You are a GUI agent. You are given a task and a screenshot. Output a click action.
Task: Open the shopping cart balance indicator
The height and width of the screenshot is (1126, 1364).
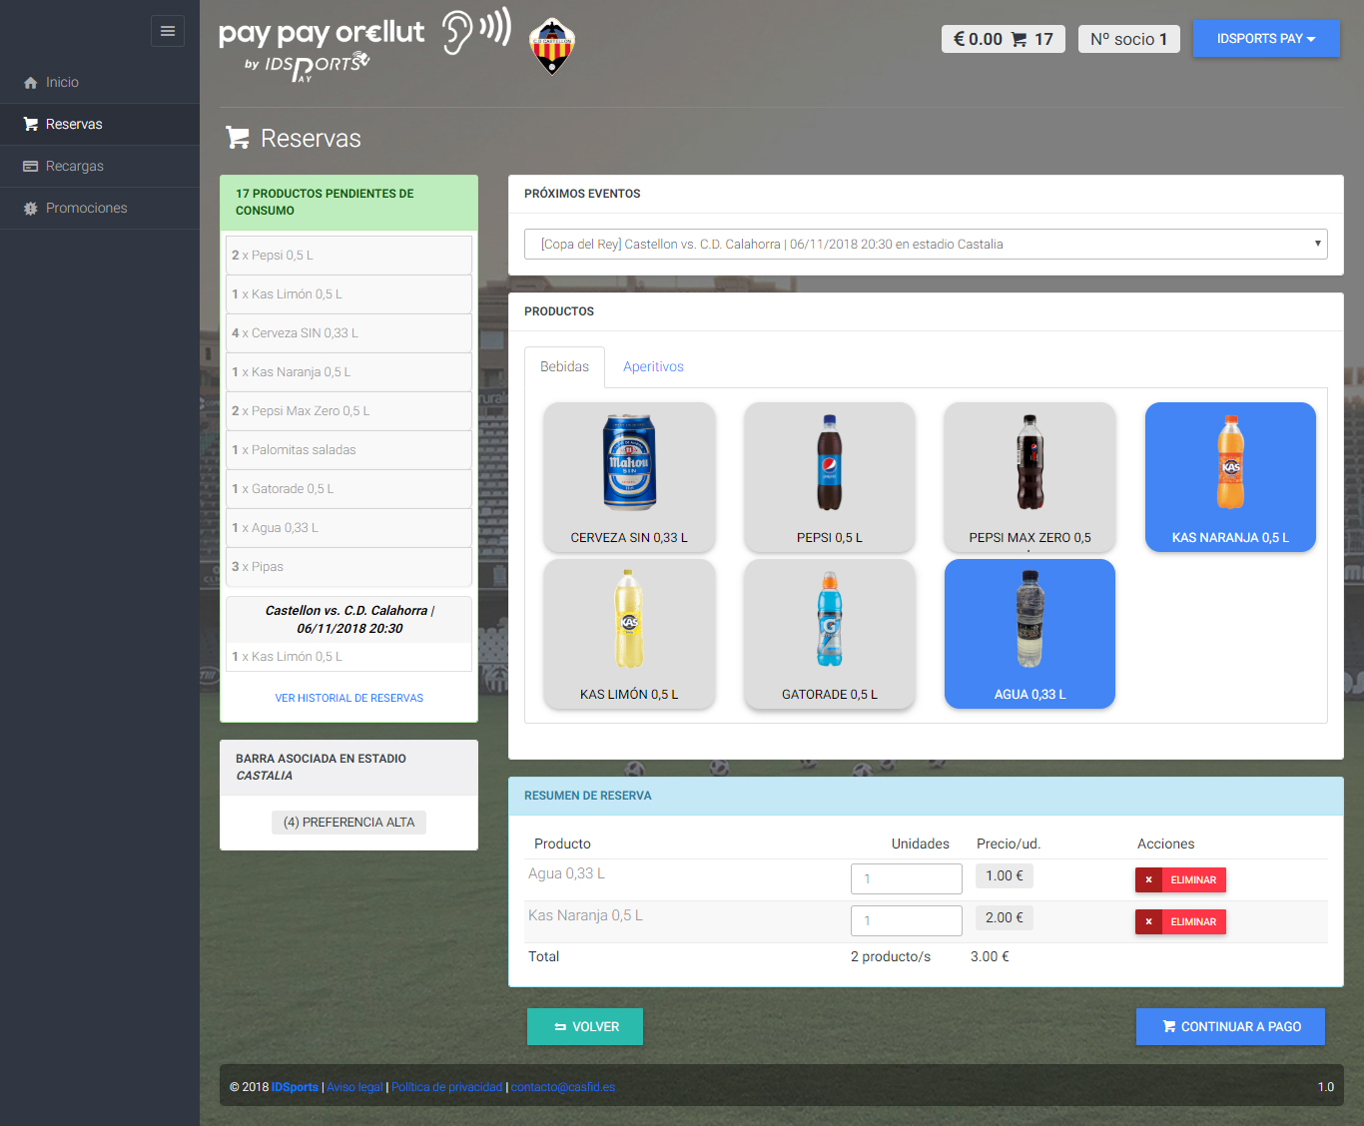pos(1003,39)
